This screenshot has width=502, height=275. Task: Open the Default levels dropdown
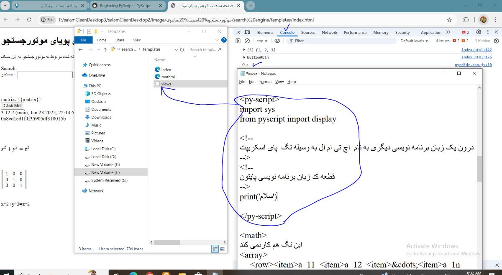tap(414, 41)
